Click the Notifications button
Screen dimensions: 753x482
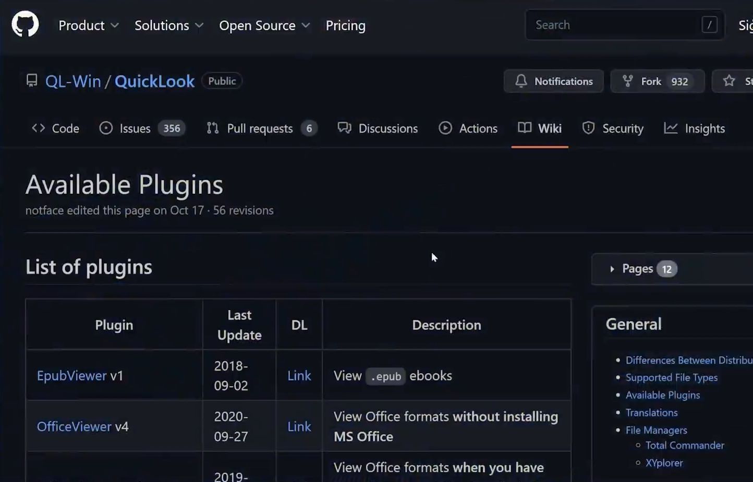pos(553,81)
